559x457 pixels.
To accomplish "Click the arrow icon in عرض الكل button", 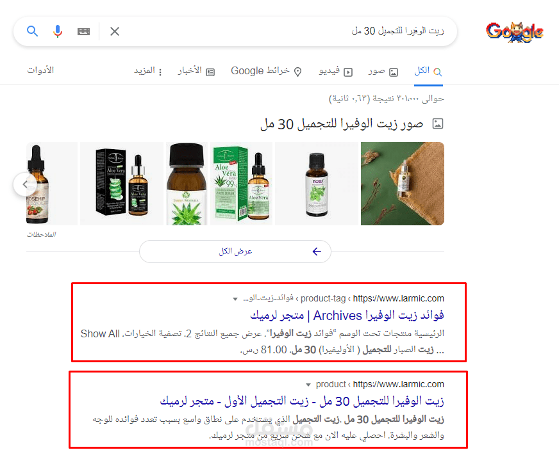I will click(317, 252).
